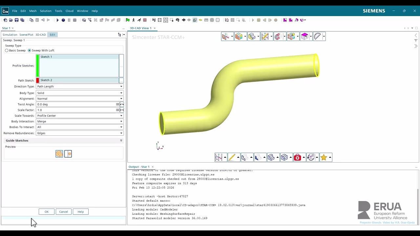
Task: Click the outline preview icon under Preview
Action: click(x=68, y=154)
